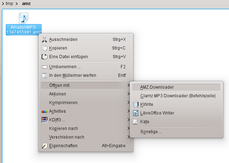This screenshot has height=163, width=229.
Task: Select Umbenennen ... menu entry
Action: 86,67
